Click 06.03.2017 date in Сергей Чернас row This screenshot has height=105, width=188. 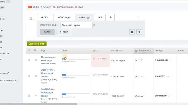point(140,60)
